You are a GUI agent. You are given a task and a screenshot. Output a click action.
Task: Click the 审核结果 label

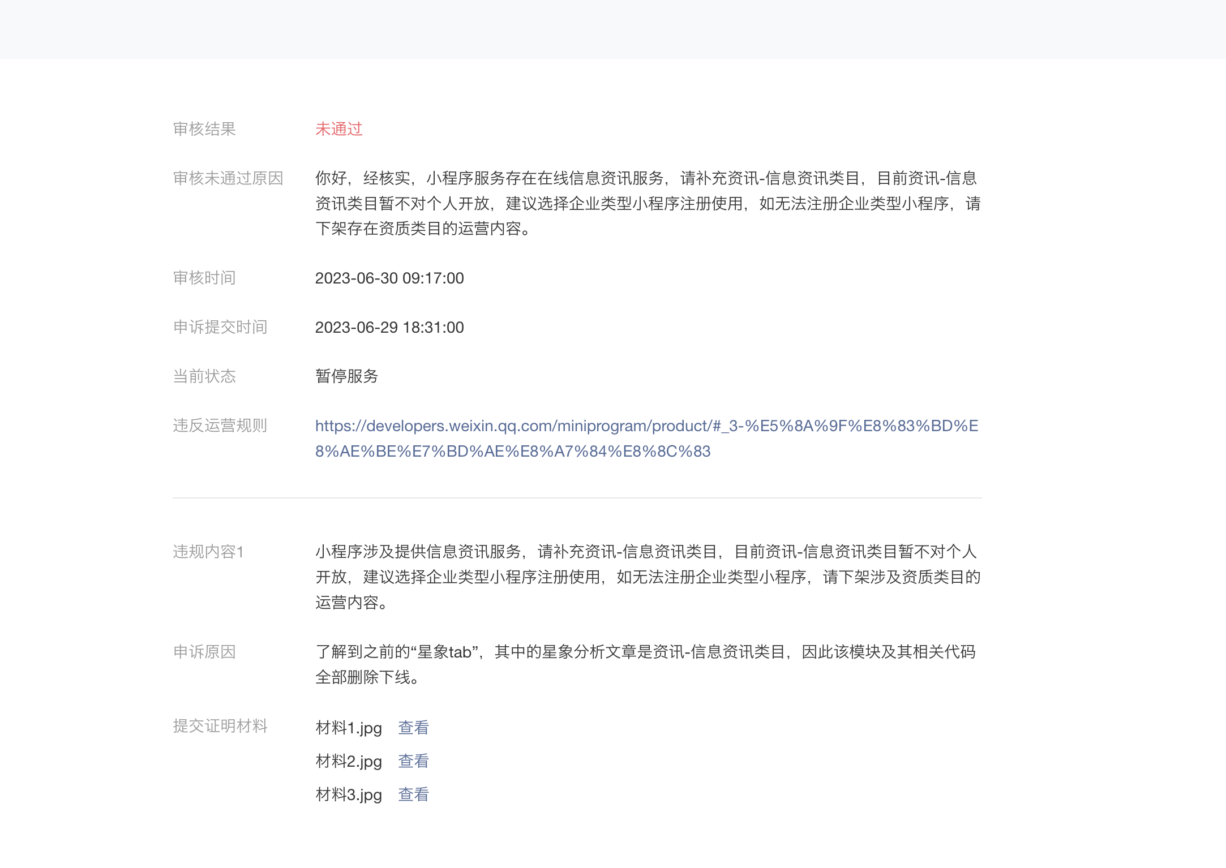tap(204, 129)
